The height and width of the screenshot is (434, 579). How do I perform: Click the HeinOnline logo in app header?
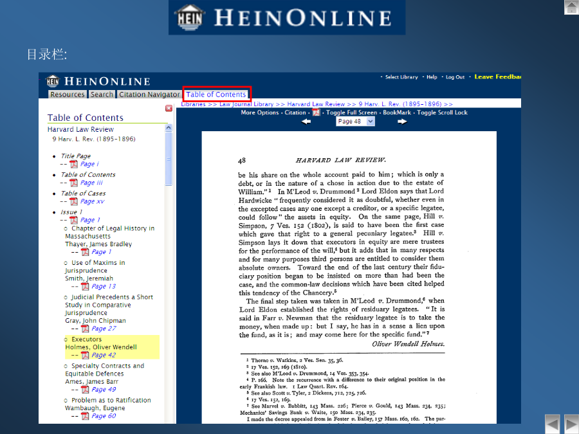tap(98, 81)
